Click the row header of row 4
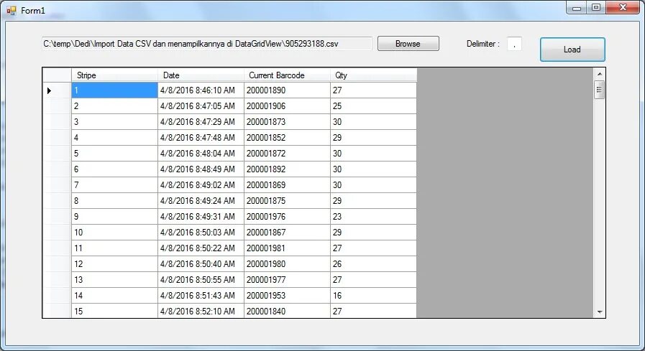 tap(57, 138)
